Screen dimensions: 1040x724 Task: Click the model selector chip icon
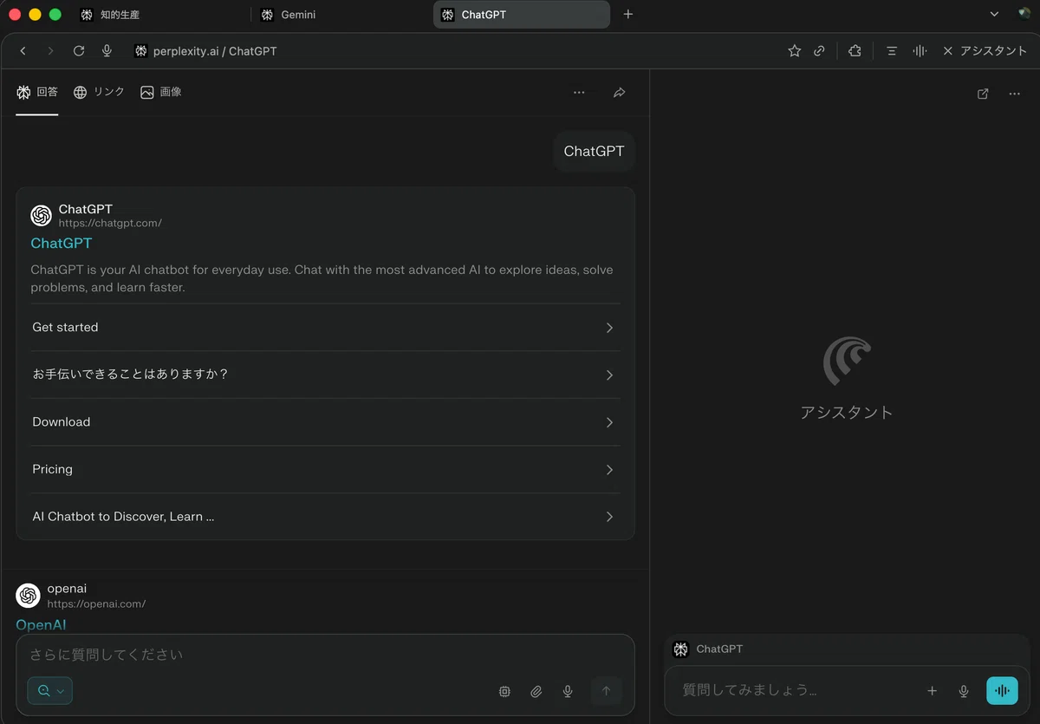click(504, 691)
